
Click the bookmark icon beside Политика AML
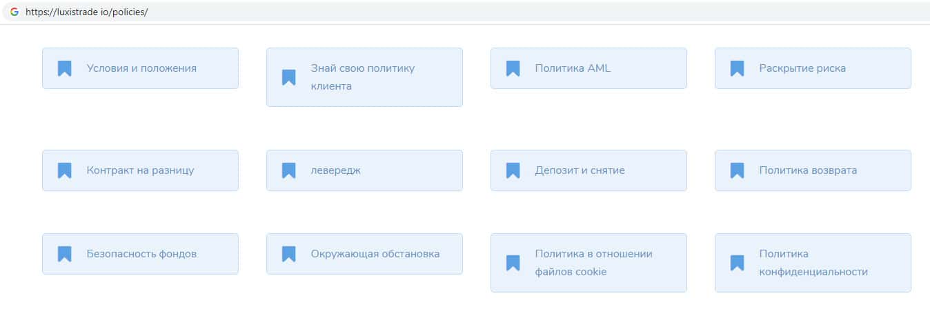point(513,68)
